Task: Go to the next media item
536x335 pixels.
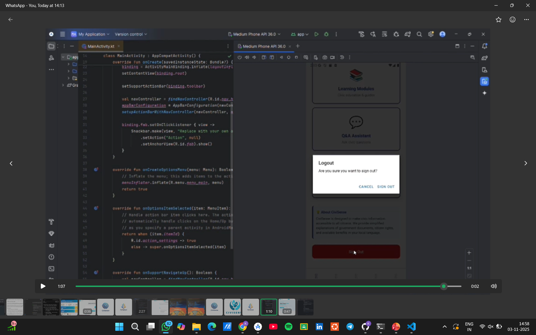Action: 525,163
